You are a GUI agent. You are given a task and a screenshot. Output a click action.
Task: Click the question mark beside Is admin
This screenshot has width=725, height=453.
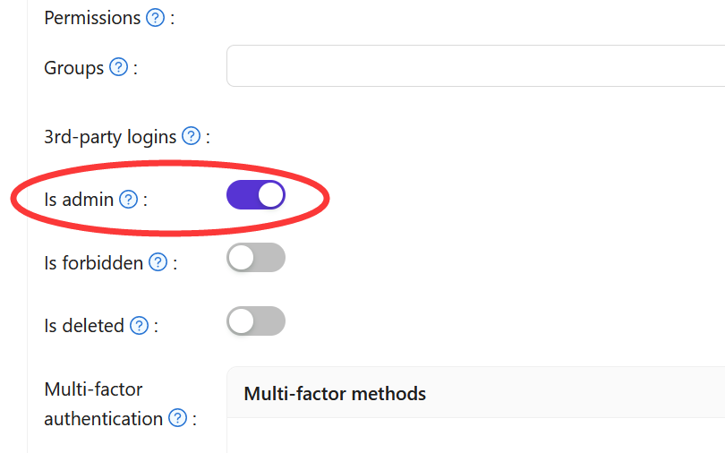pyautogui.click(x=129, y=200)
